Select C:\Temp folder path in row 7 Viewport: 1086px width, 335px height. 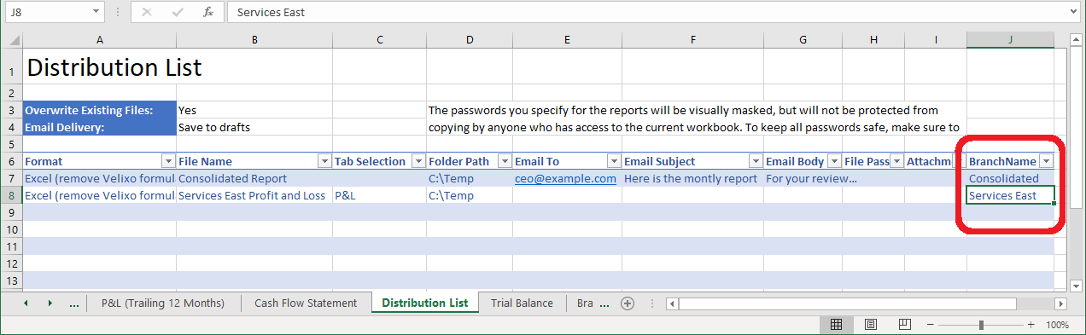point(470,178)
